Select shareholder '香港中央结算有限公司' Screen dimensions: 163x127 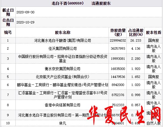pyautogui.click(x=62, y=105)
